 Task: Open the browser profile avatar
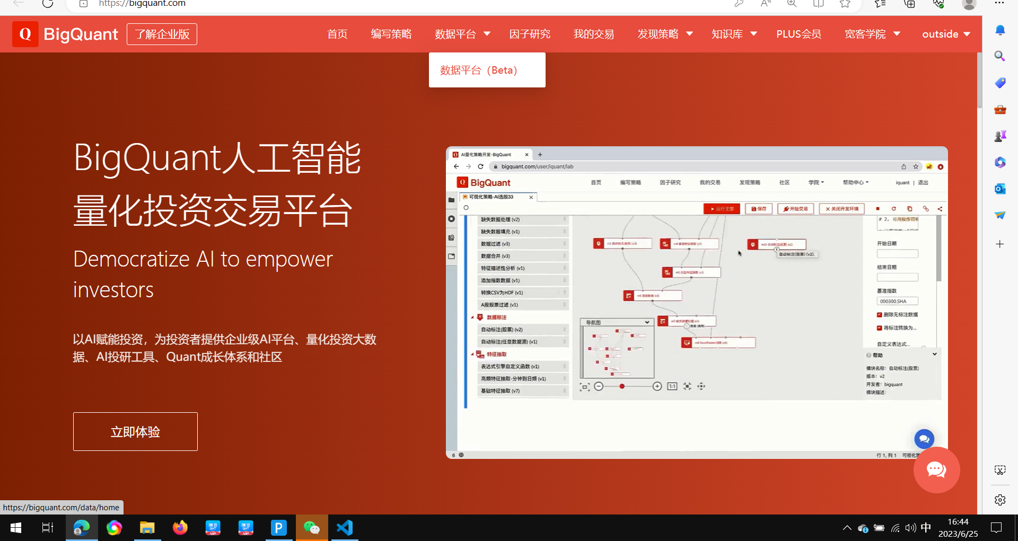(x=969, y=4)
